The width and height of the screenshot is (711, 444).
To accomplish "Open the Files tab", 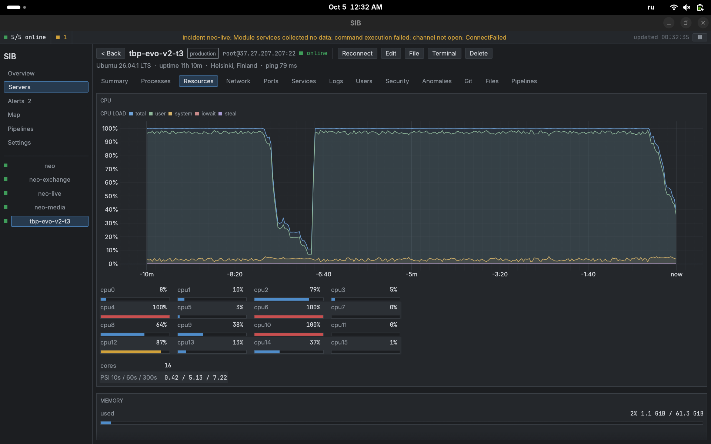I will click(x=492, y=81).
